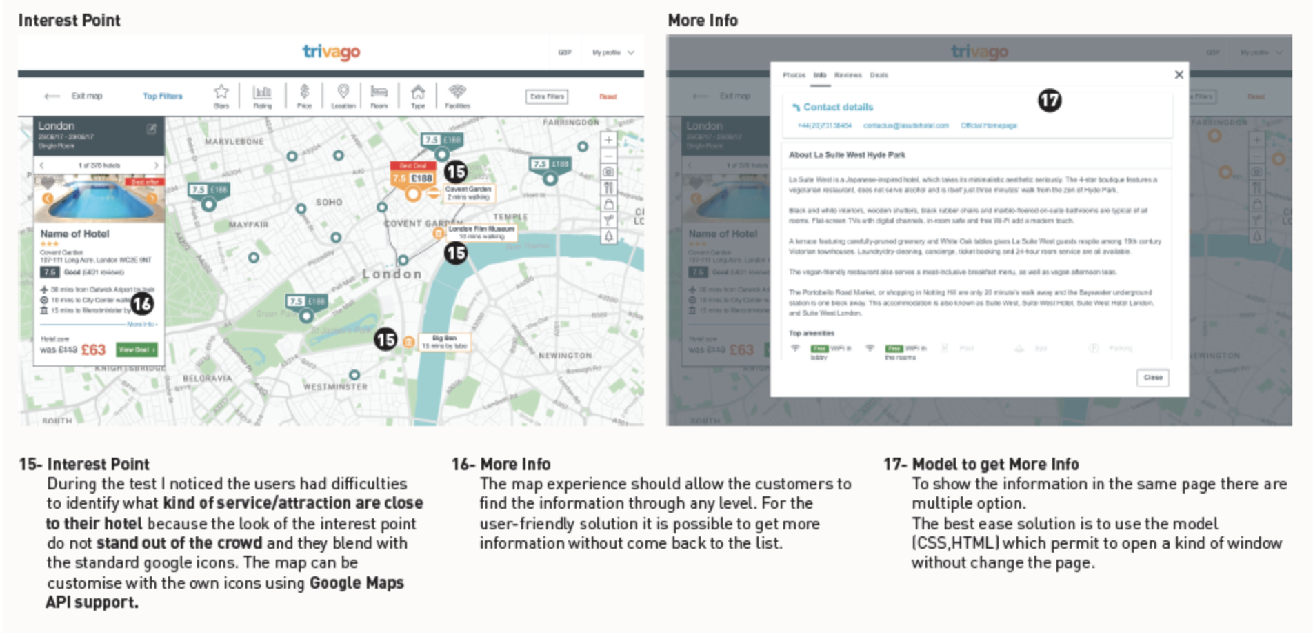Open the Rating filter bar-chart icon
The width and height of the screenshot is (1313, 641).
click(x=262, y=92)
